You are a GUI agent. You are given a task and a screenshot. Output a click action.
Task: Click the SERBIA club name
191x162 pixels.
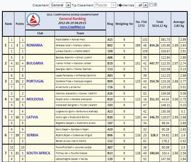(32, 135)
